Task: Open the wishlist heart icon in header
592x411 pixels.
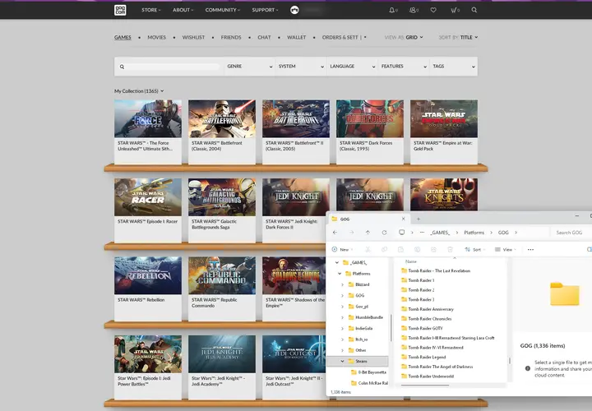Action: point(433,10)
